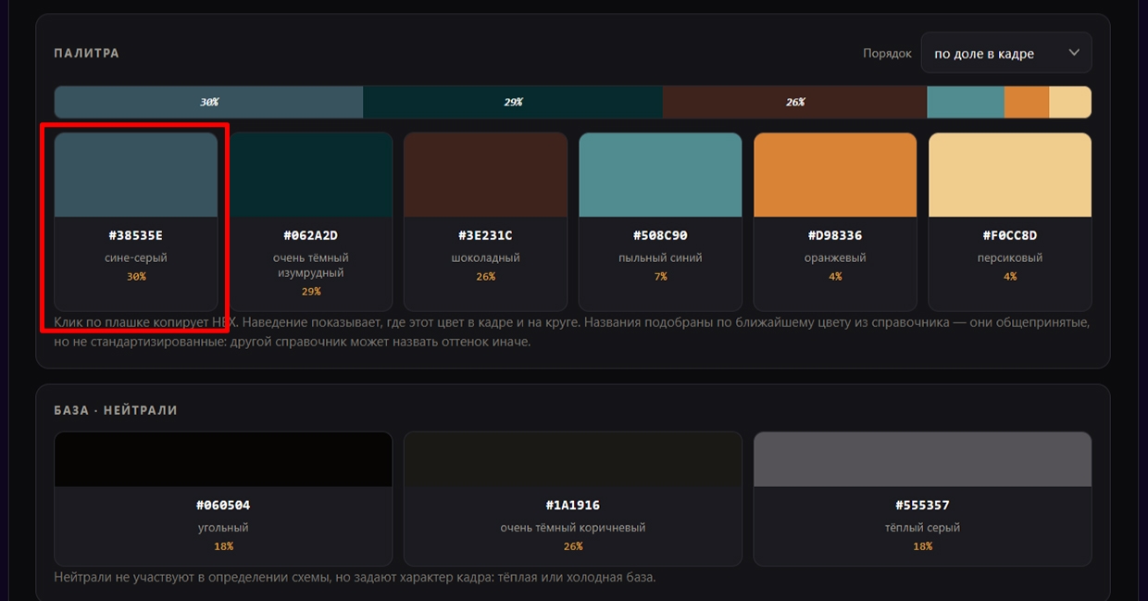The width and height of the screenshot is (1148, 601).
Task: Click the hex text '#F0CC8D'
Action: (x=1010, y=235)
